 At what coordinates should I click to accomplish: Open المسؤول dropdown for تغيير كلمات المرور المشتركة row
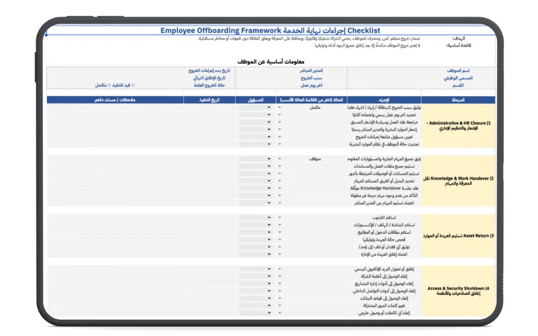269,306
